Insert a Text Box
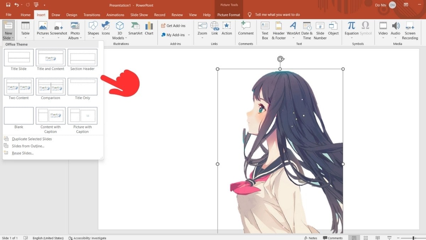 coord(265,31)
